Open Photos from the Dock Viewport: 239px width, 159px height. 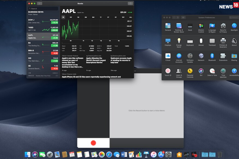102,155
